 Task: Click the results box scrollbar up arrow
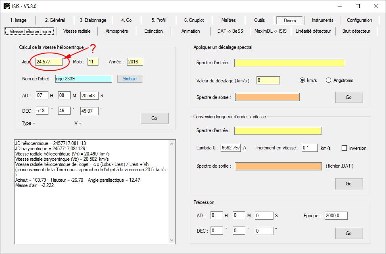[x=171, y=144]
